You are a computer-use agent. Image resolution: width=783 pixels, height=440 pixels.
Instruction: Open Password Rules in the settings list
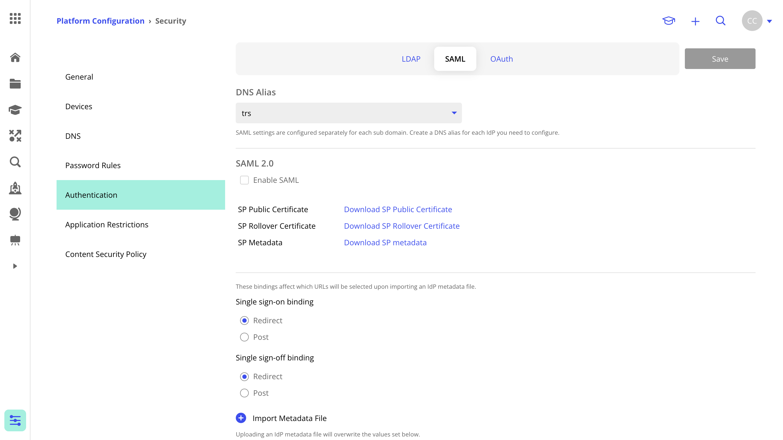93,165
